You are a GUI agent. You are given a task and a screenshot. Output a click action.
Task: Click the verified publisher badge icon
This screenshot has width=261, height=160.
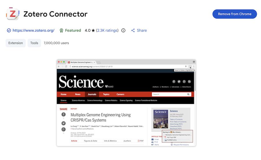(9, 30)
